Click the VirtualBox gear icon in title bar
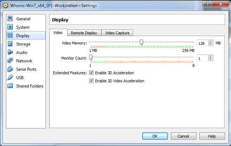Screen dimensions: 231x146 (5, 6)
